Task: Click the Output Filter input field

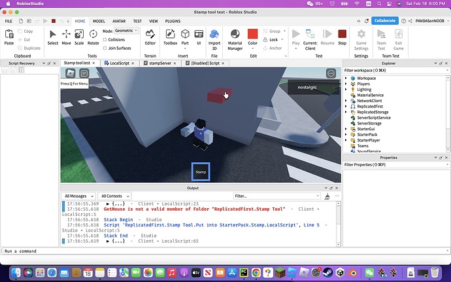Action: (x=276, y=196)
